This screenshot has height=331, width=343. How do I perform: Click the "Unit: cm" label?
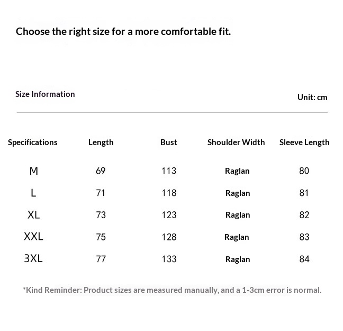point(312,97)
